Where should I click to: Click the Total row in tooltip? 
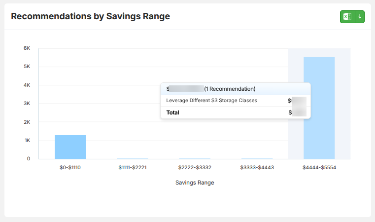point(236,112)
